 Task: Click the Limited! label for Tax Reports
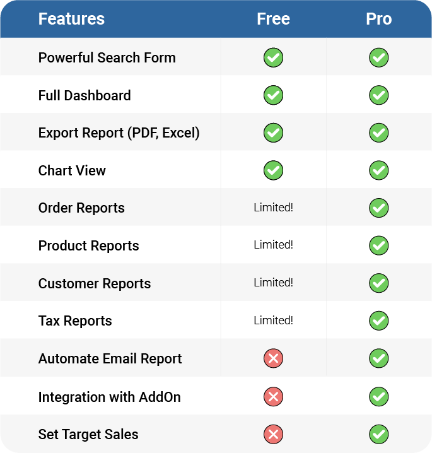pos(273,321)
